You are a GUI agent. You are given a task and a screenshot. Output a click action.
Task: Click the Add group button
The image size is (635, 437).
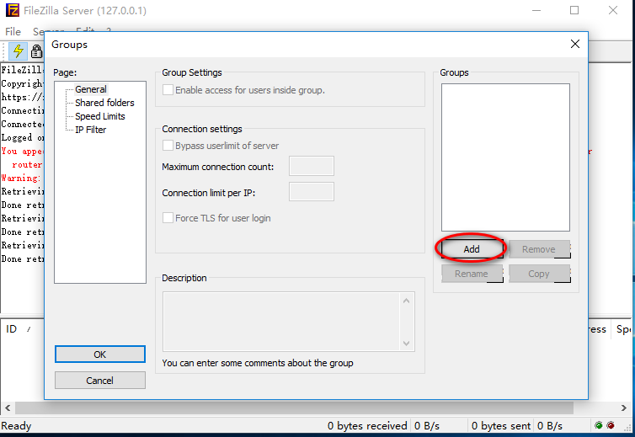472,248
